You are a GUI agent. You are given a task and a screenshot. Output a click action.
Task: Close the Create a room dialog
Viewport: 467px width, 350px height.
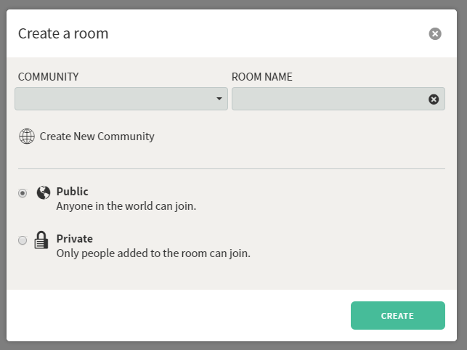click(x=435, y=33)
